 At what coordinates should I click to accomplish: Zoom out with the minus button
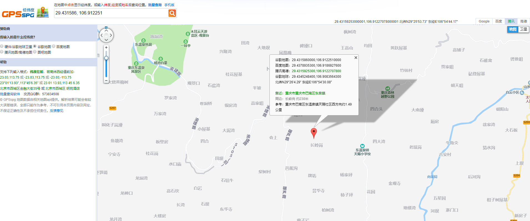[x=106, y=81]
